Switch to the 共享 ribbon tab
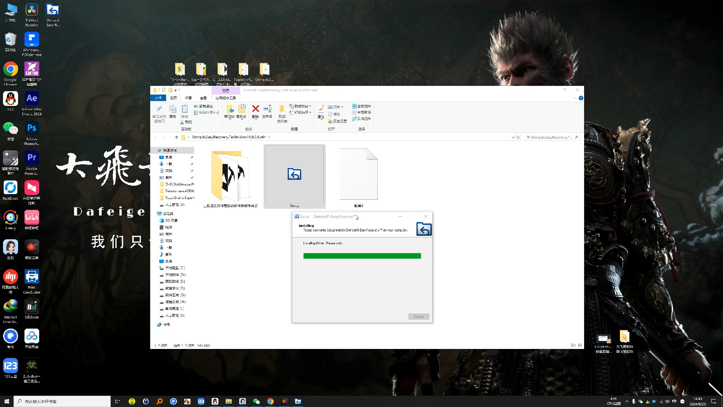Viewport: 723px width, 407px height. pyautogui.click(x=188, y=98)
